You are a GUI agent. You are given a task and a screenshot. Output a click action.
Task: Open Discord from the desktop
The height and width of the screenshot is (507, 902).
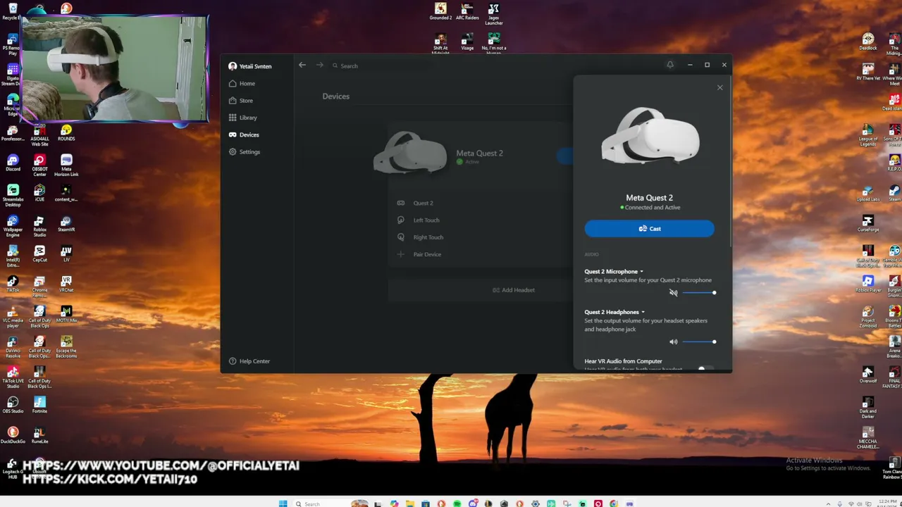pyautogui.click(x=13, y=163)
